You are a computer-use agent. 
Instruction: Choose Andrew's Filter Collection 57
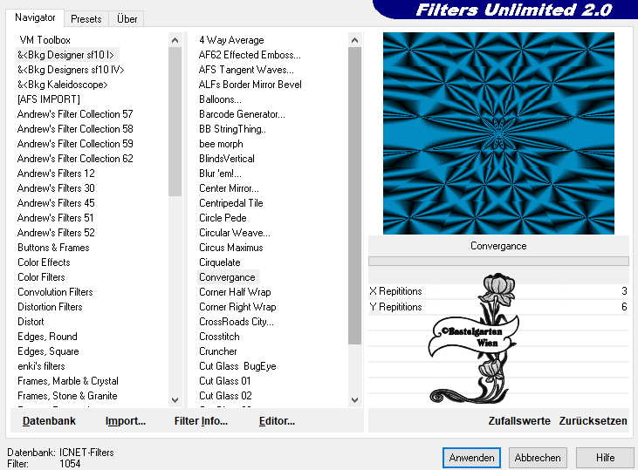click(x=75, y=114)
